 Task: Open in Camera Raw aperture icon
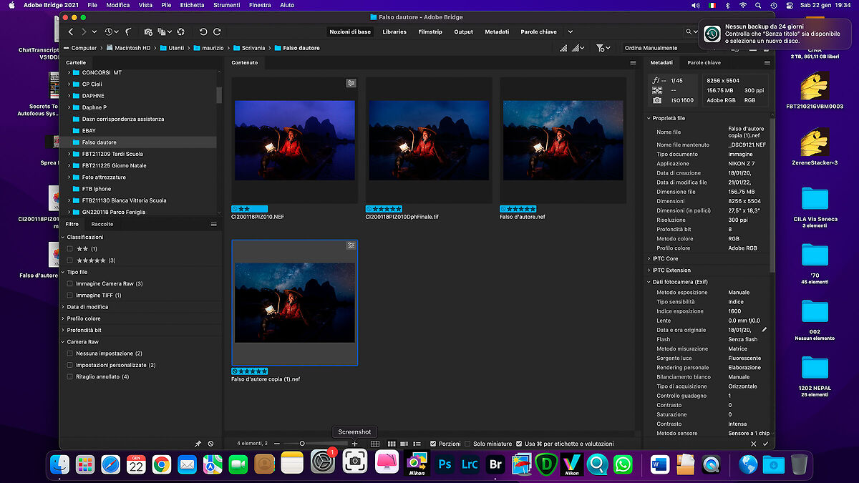click(181, 32)
